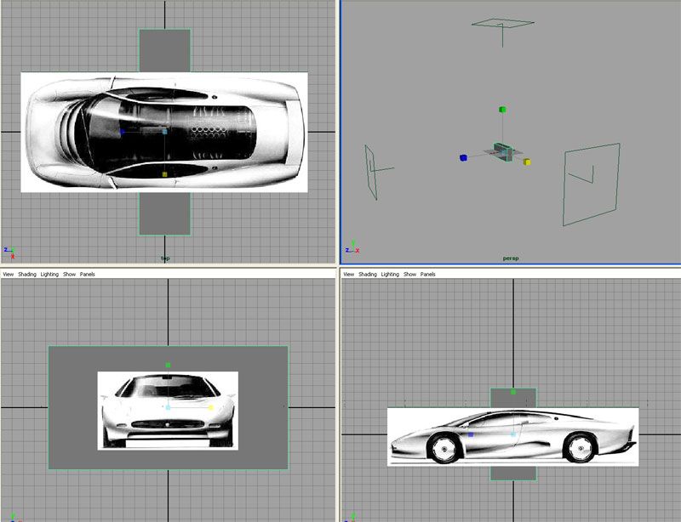Click the 'persp' viewport label

click(x=511, y=258)
